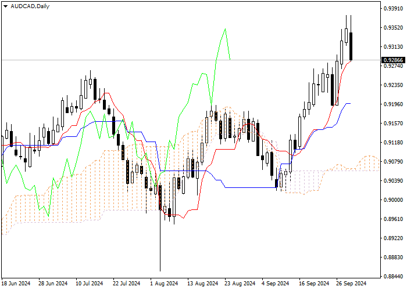Click the 0.90390 price scale label

click(394, 181)
